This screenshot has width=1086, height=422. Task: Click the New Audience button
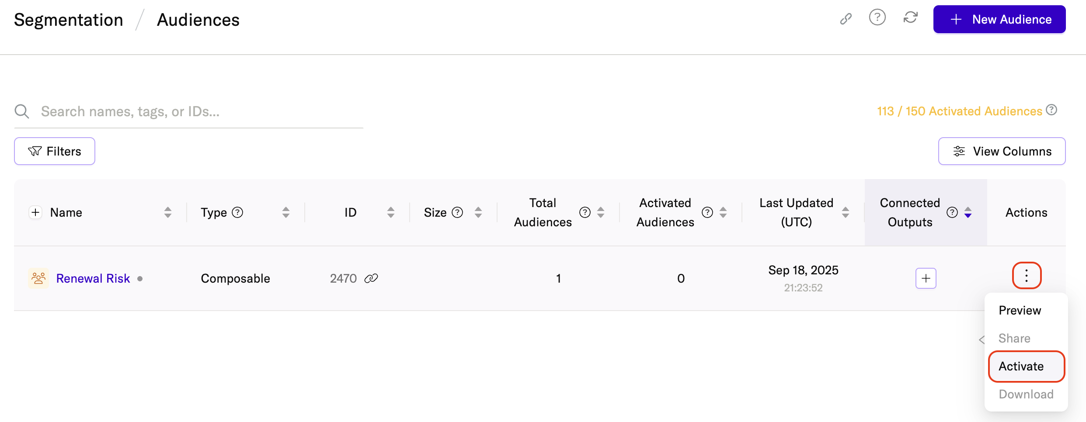999,19
